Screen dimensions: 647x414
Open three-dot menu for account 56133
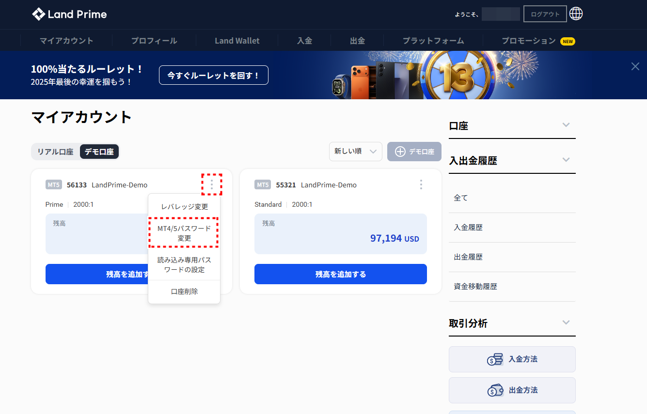click(x=212, y=184)
